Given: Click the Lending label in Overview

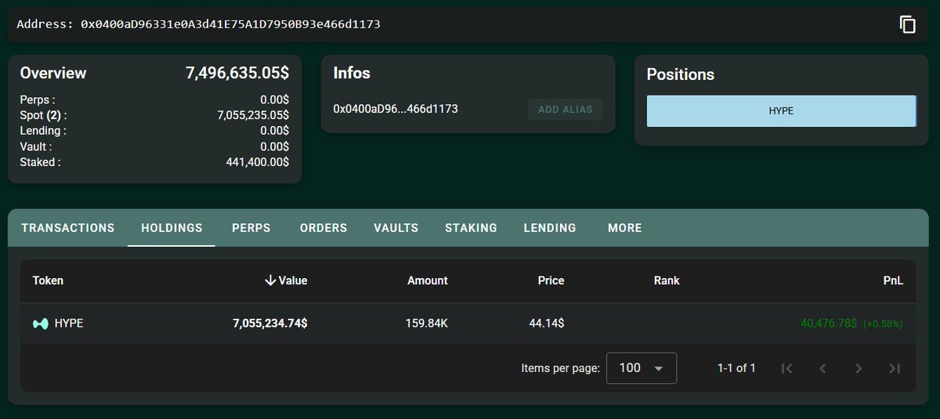Looking at the screenshot, I should point(43,131).
